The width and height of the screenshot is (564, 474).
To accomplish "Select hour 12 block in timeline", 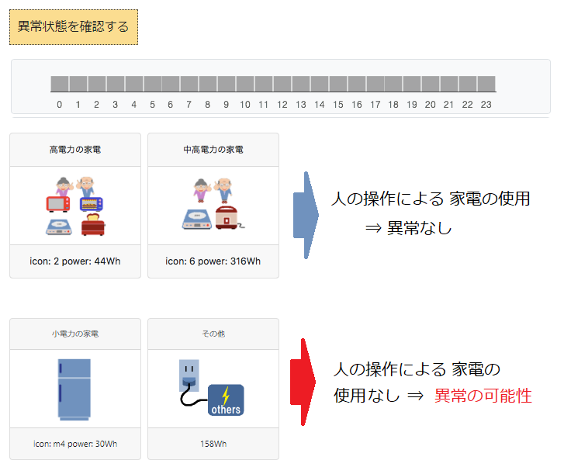I will [x=282, y=84].
